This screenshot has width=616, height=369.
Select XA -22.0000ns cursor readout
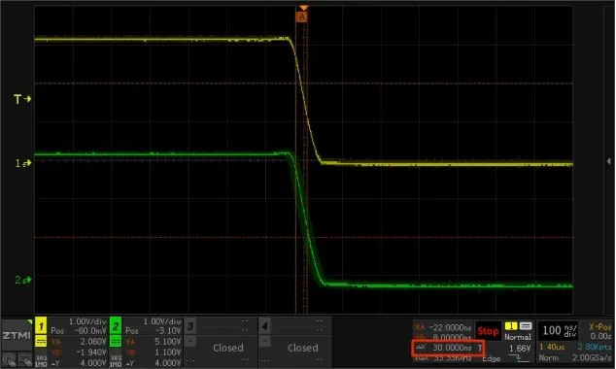pos(443,327)
